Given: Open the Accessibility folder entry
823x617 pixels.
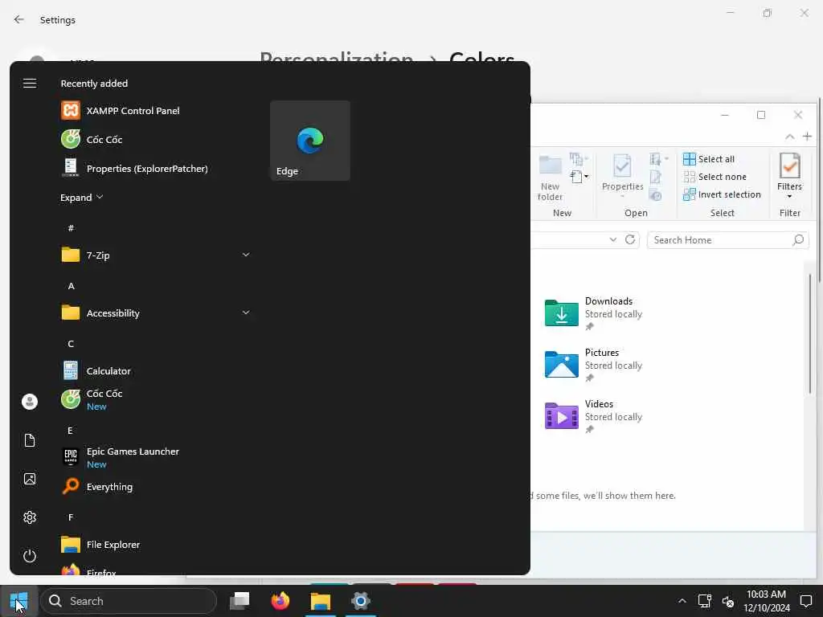Looking at the screenshot, I should pos(155,313).
